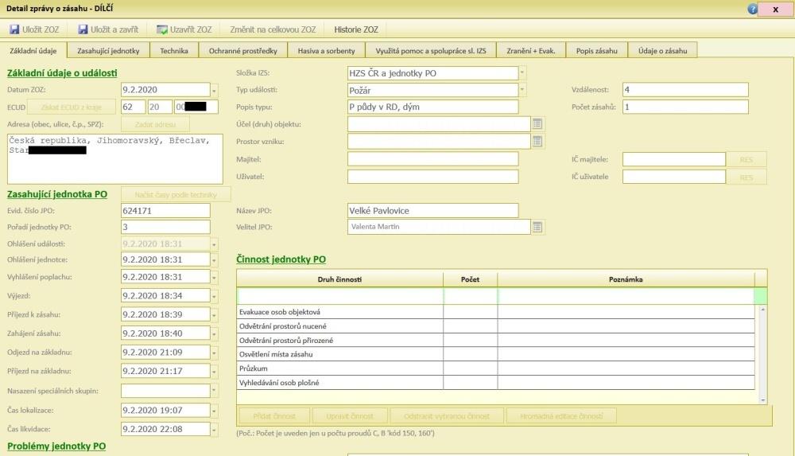Select the Odvětrání prostorů přirozené row

(x=495, y=341)
